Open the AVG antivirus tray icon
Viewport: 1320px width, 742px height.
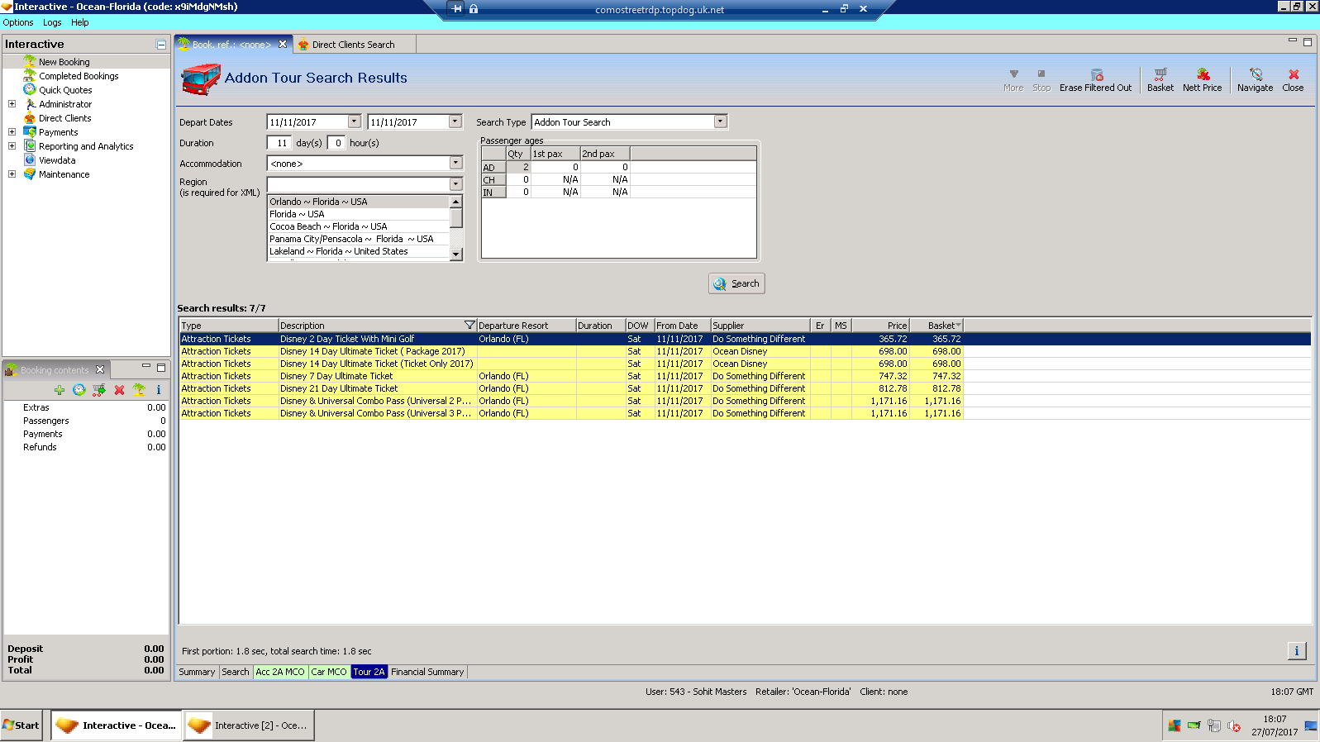pos(1175,726)
